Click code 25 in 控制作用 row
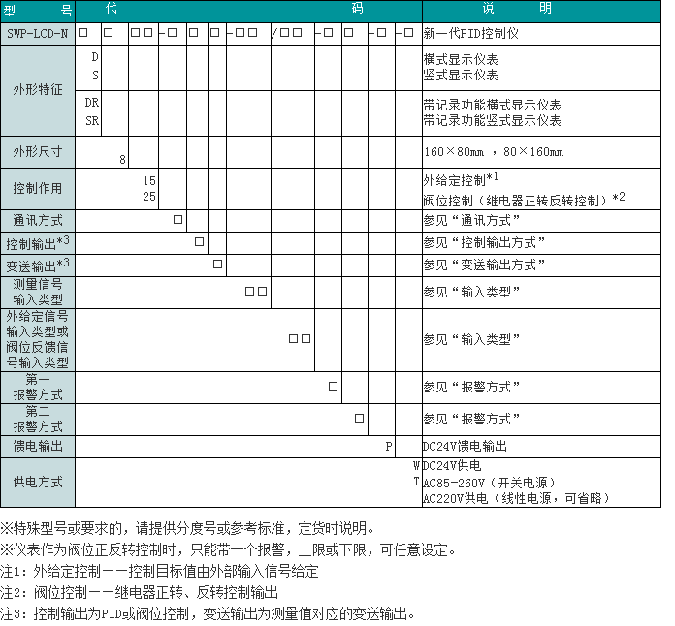This screenshot has width=675, height=626. coord(149,196)
